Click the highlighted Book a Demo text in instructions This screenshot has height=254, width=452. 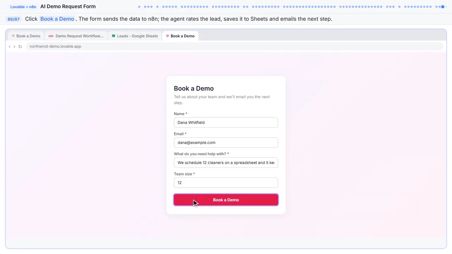click(57, 19)
